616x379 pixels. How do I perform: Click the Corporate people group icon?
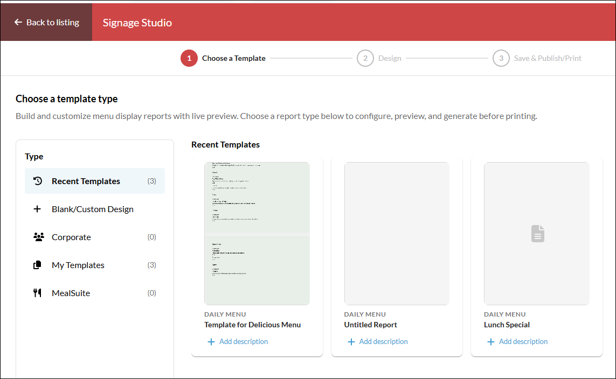(38, 237)
